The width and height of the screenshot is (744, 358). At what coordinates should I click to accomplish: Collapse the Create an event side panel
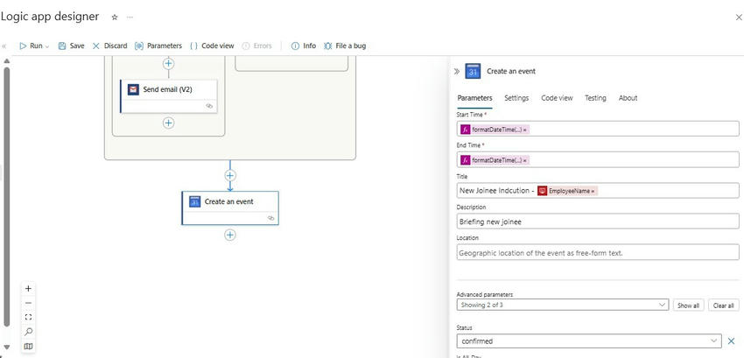tap(457, 71)
